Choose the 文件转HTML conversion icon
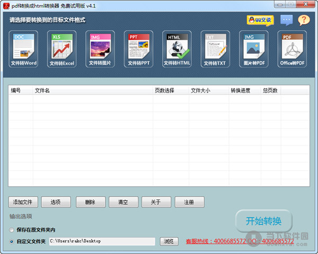The image size is (318, 254). 177,49
